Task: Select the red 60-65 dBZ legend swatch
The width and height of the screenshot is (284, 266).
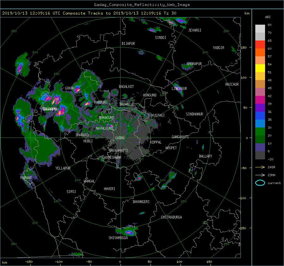Action: coord(260,44)
